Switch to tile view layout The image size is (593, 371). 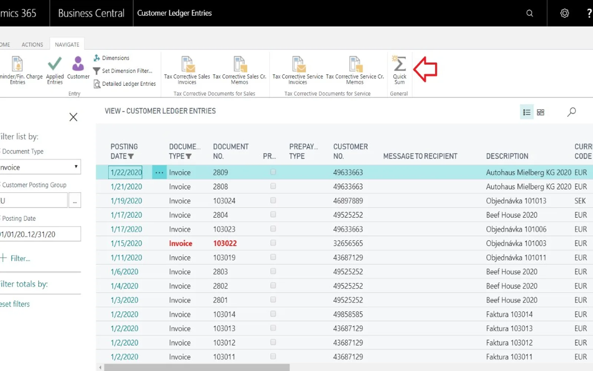(540, 112)
